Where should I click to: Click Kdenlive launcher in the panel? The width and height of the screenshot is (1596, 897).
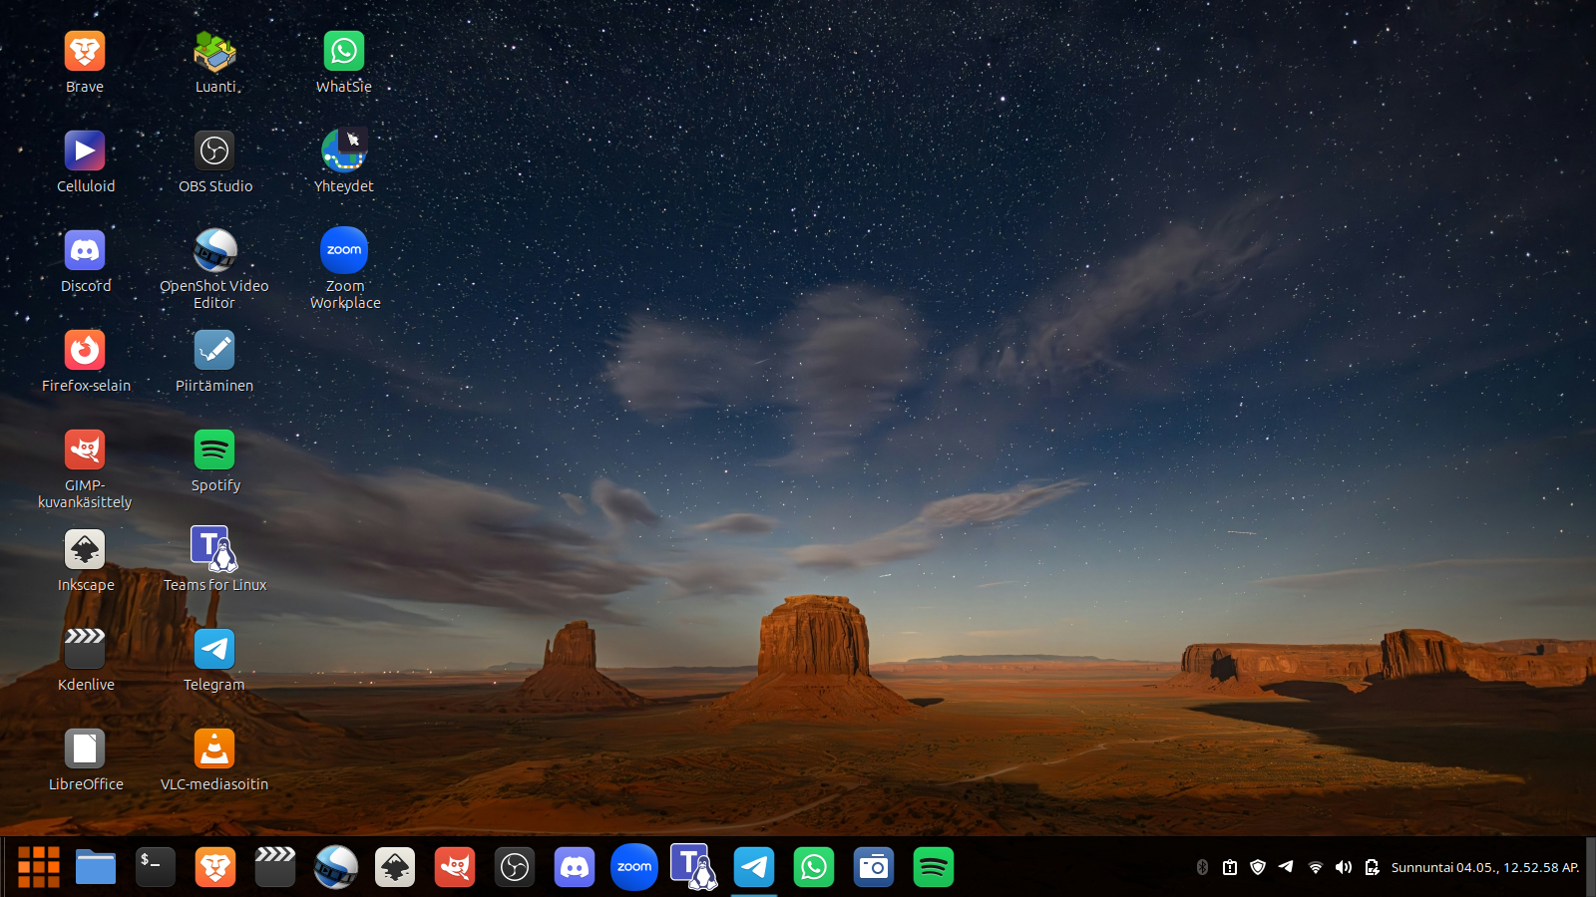(x=275, y=867)
